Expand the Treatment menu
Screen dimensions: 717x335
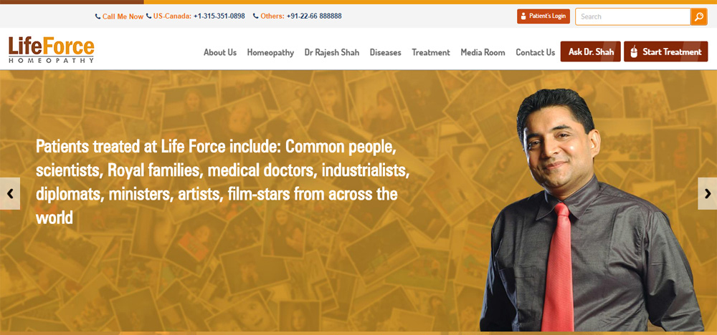[431, 52]
